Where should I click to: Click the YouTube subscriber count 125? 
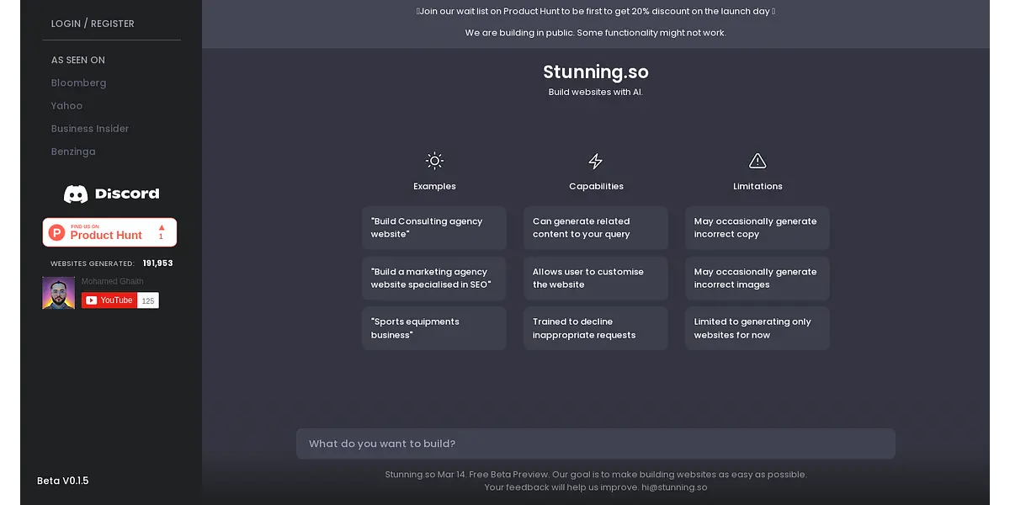coord(148,300)
